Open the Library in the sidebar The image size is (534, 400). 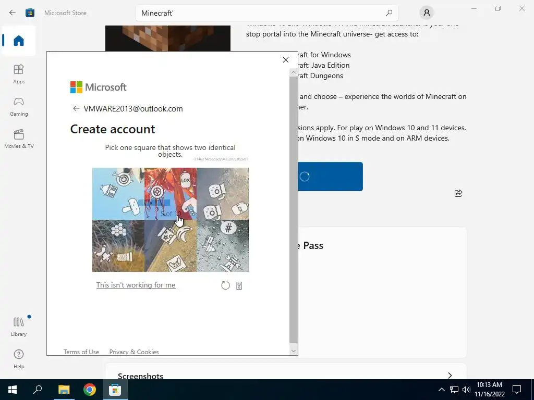19,327
